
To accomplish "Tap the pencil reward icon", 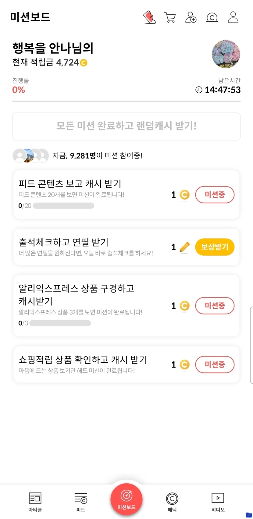I will [x=184, y=247].
